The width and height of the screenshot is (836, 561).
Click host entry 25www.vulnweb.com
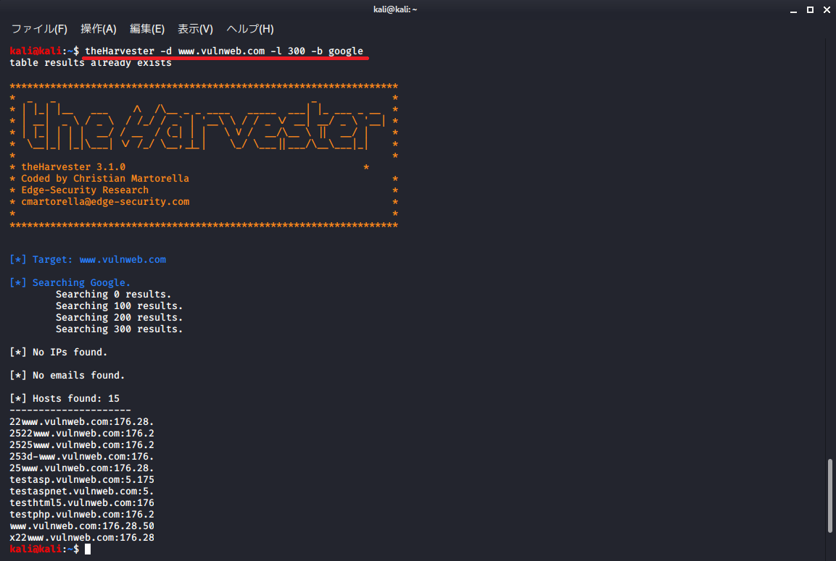point(82,468)
